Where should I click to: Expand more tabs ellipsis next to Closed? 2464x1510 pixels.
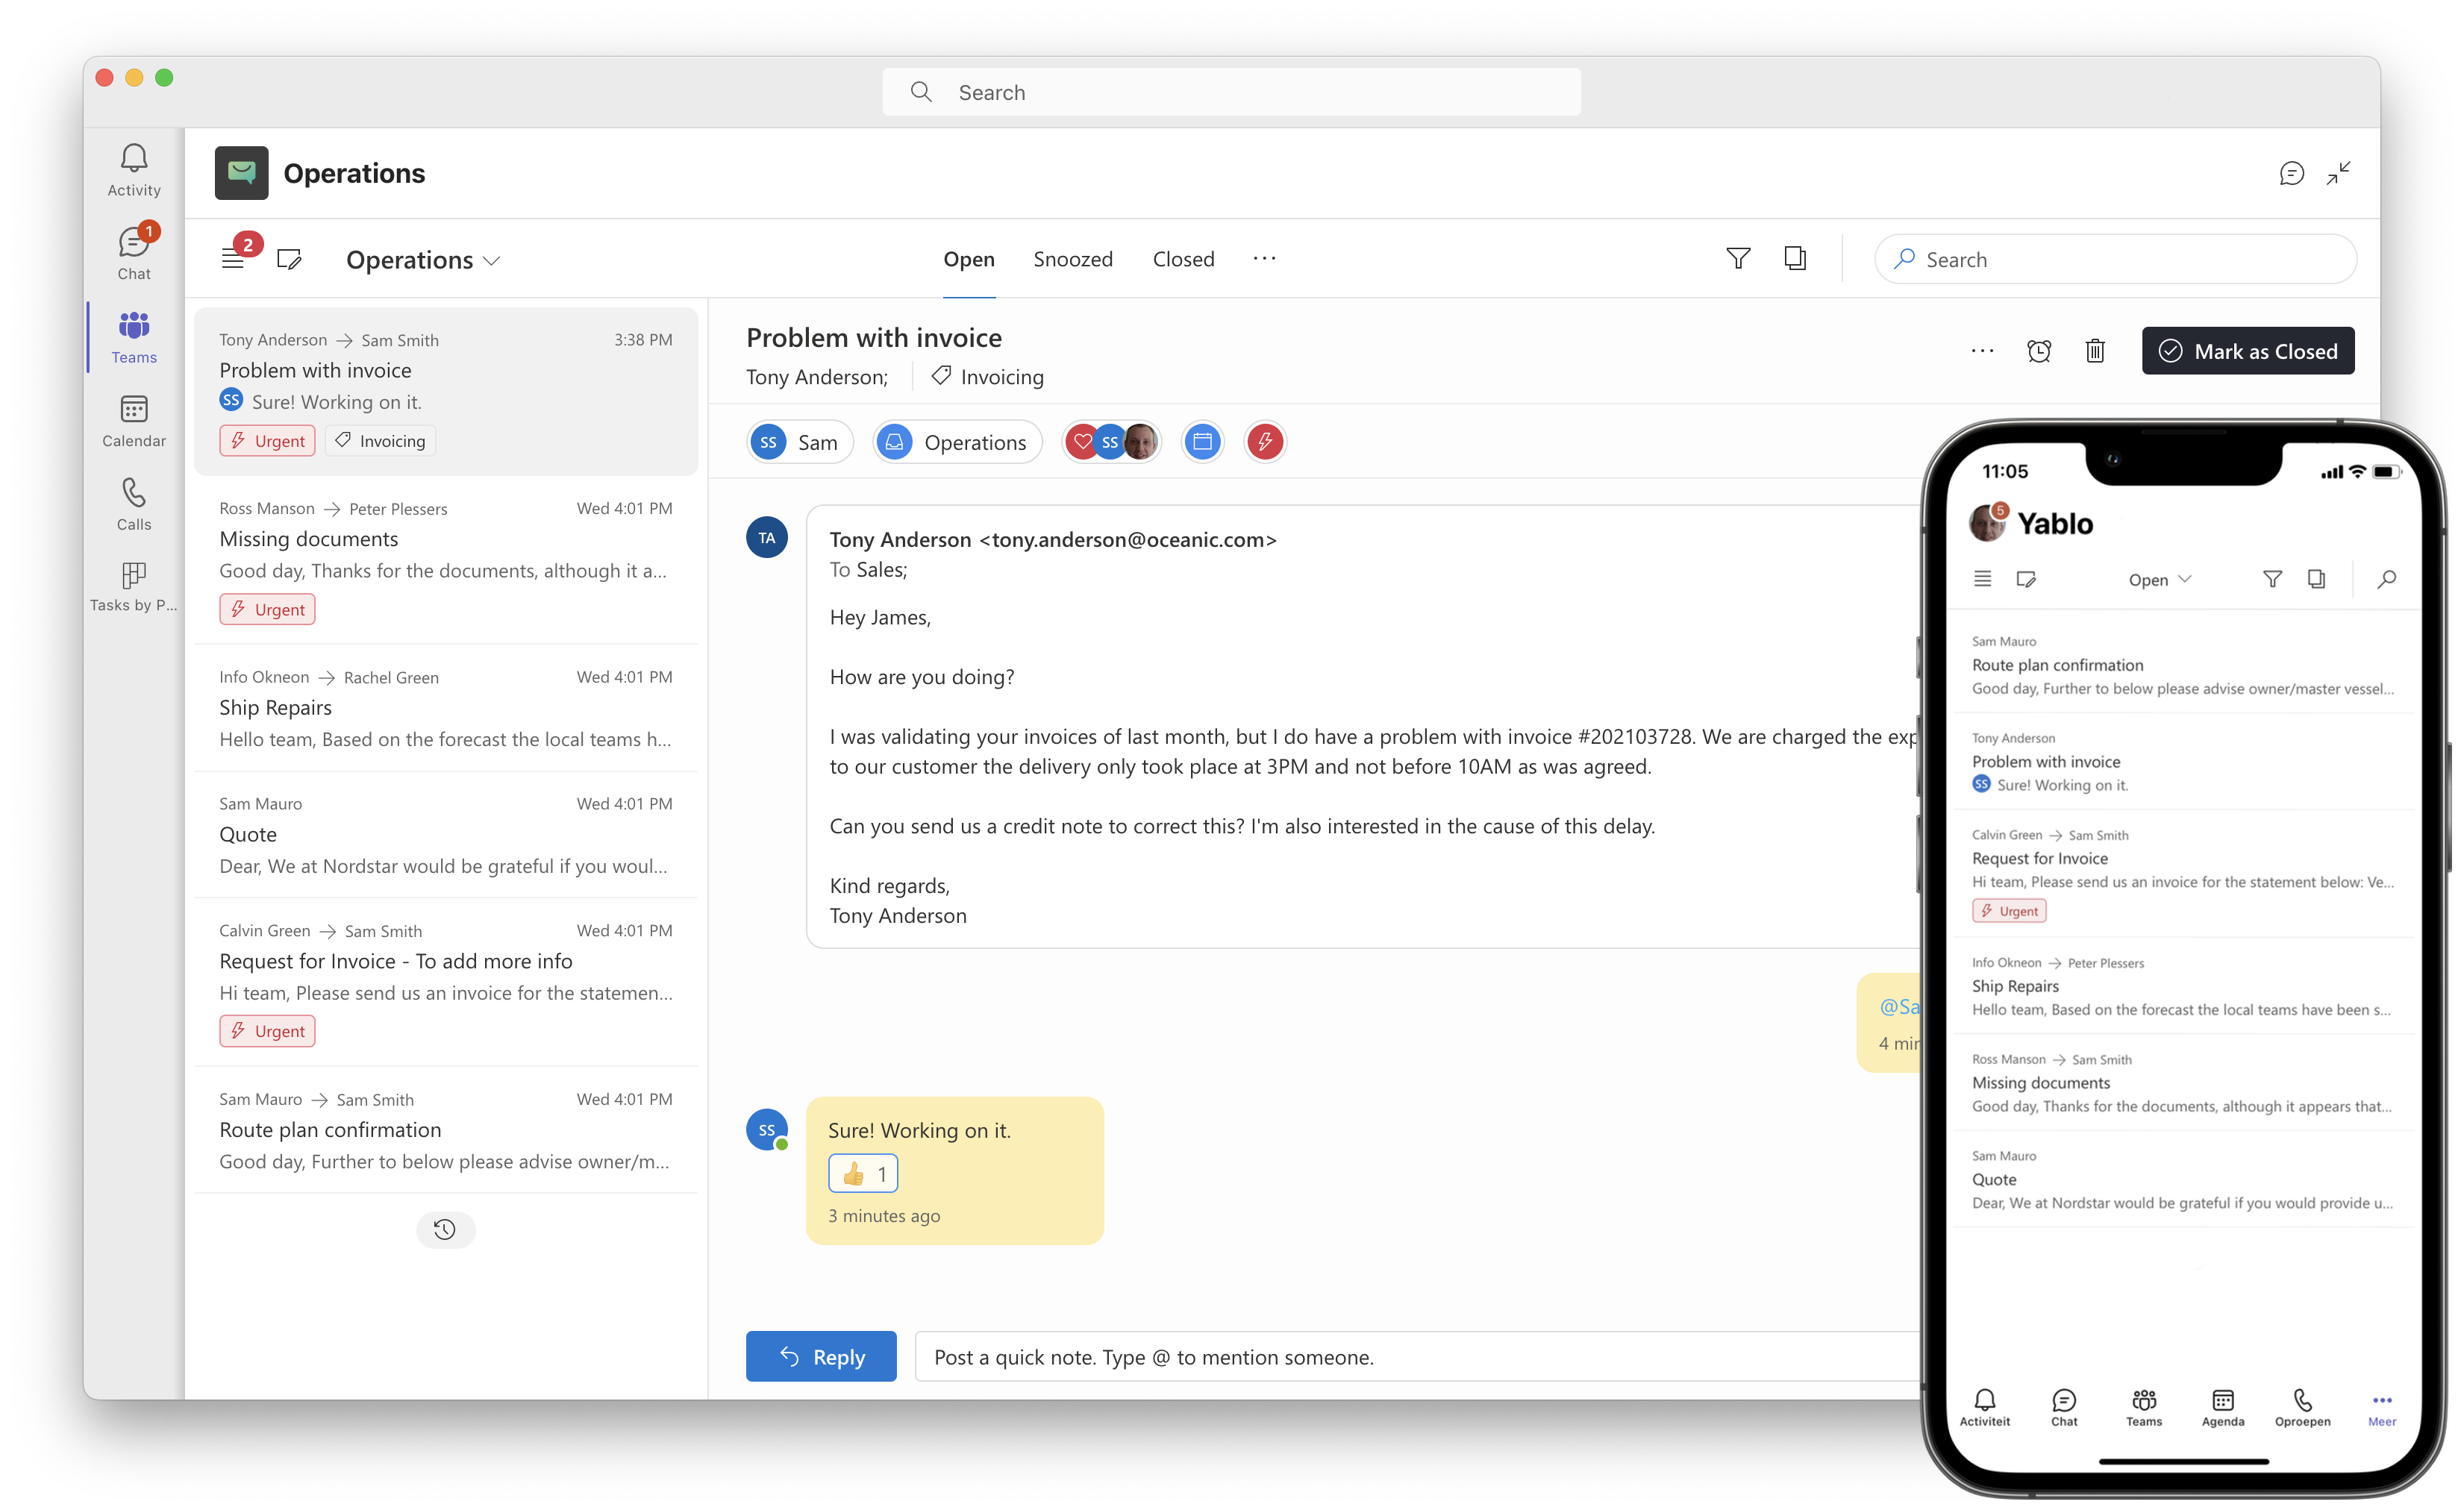click(x=1264, y=259)
